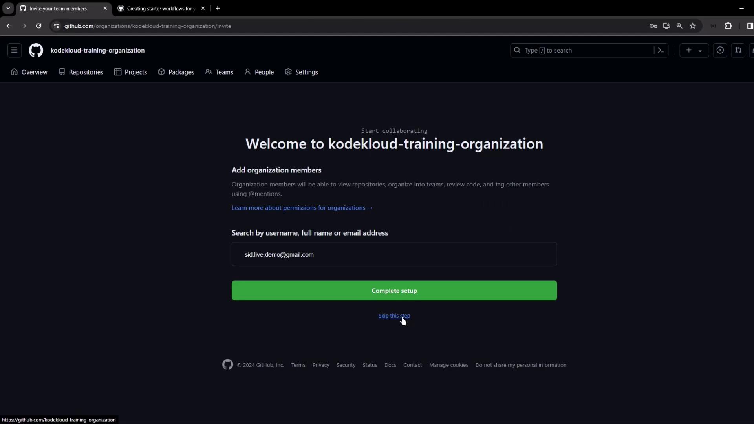Image resolution: width=754 pixels, height=424 pixels.
Task: Open the GitHub hamburger navigation menu
Action: pyautogui.click(x=14, y=50)
